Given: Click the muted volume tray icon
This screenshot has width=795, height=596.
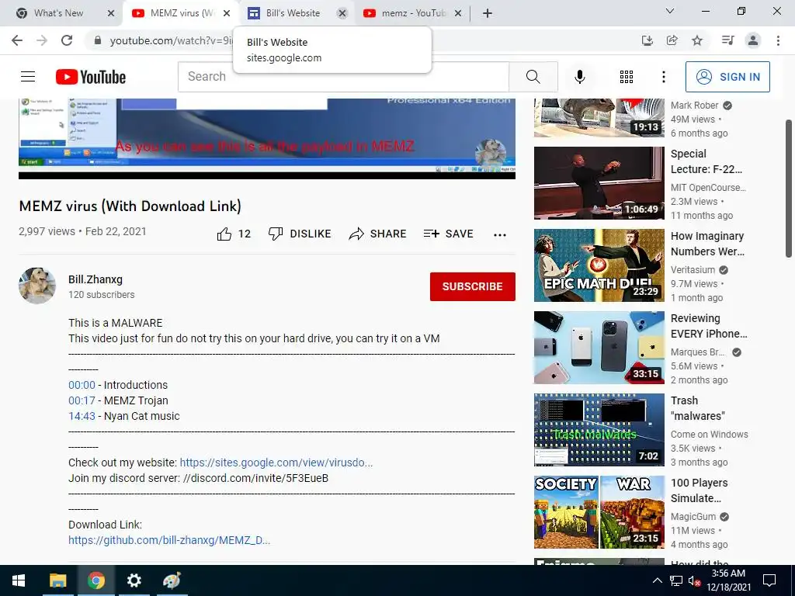Looking at the screenshot, I should tap(694, 580).
